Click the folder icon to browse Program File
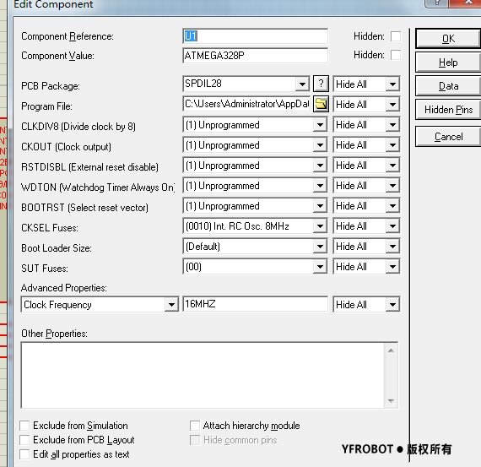The width and height of the screenshot is (481, 467). tap(321, 104)
